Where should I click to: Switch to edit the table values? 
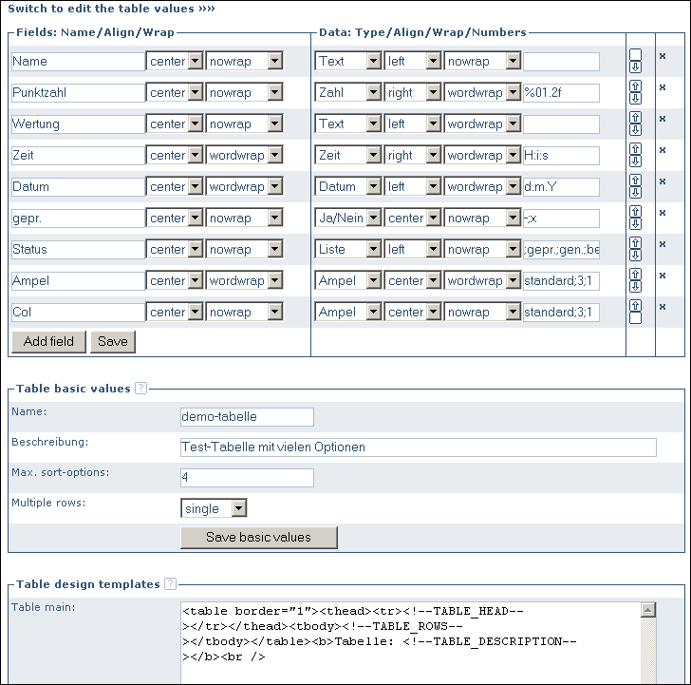coord(111,9)
